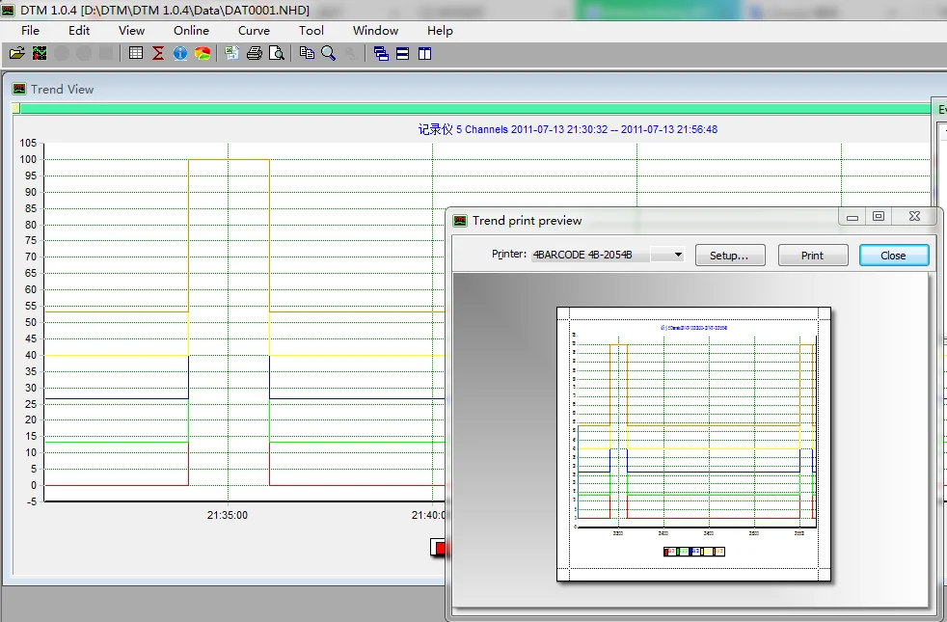
Task: Click the Setup... button
Action: point(730,256)
